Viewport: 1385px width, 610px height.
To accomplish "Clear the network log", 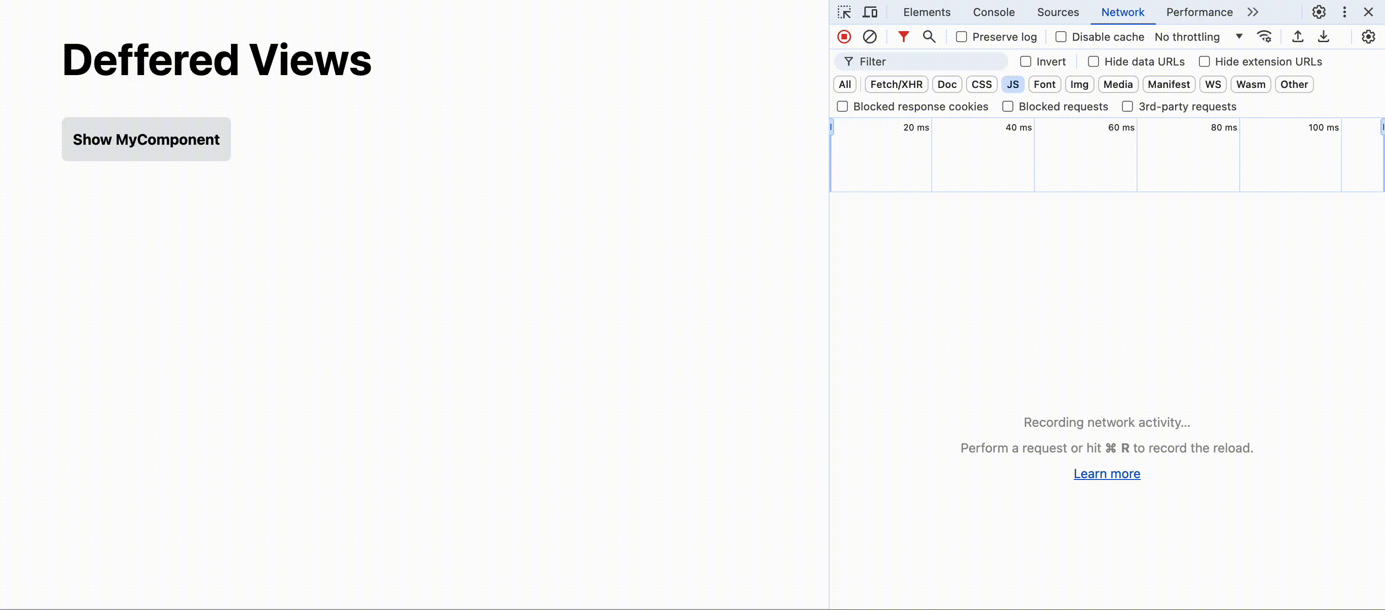I will tap(869, 37).
